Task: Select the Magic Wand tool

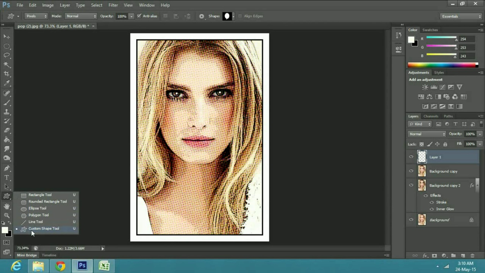Action: [x=7, y=65]
